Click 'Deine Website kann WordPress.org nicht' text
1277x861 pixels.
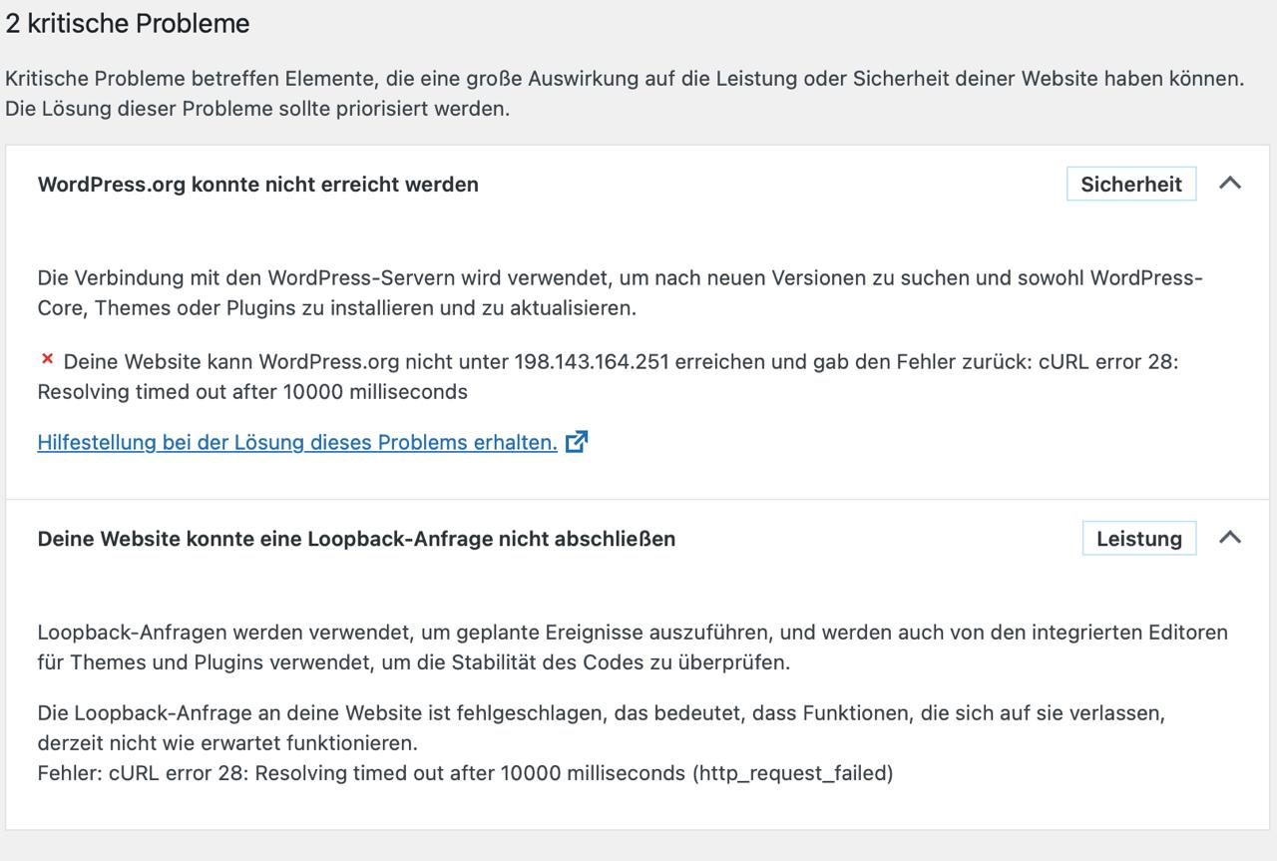[249, 361]
